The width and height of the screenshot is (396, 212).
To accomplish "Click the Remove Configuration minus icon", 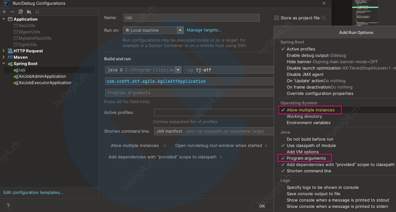I will click(x=12, y=12).
